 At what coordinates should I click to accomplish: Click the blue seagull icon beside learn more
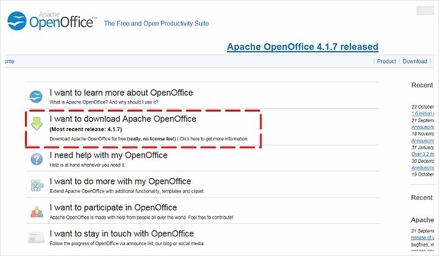pyautogui.click(x=36, y=96)
